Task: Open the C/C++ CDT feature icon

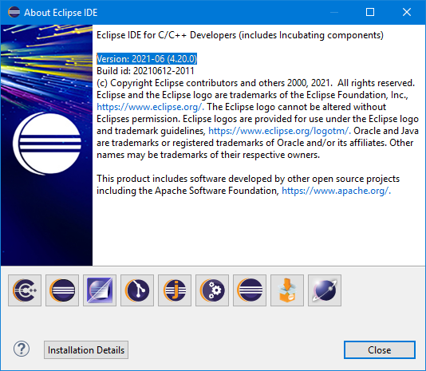Action: 25,290
